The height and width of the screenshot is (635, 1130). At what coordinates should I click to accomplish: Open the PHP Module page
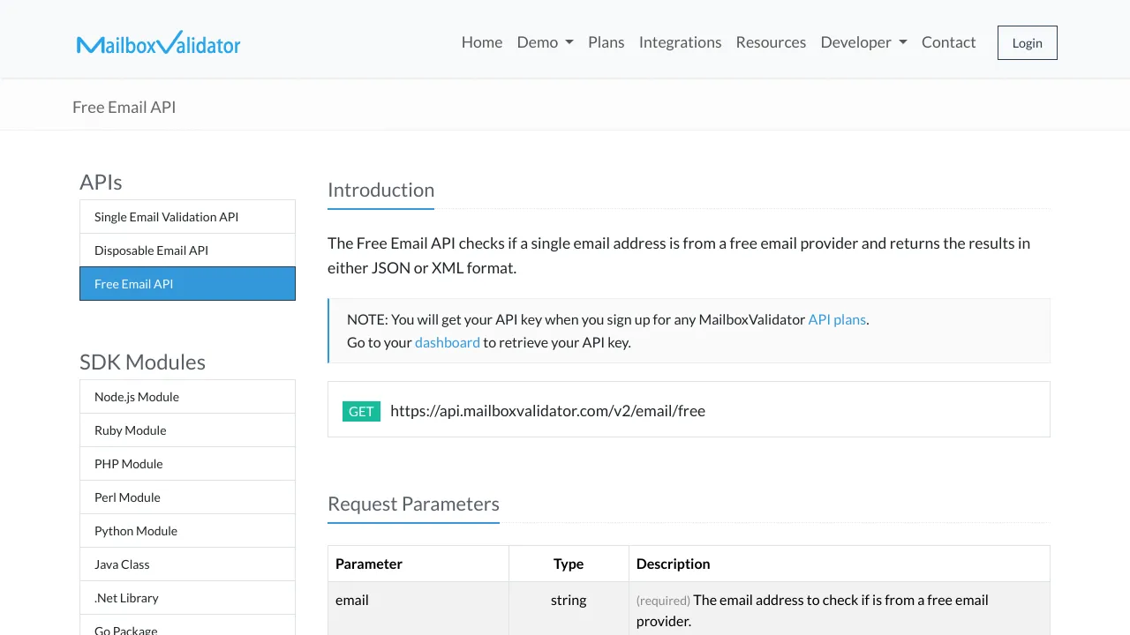click(x=187, y=464)
